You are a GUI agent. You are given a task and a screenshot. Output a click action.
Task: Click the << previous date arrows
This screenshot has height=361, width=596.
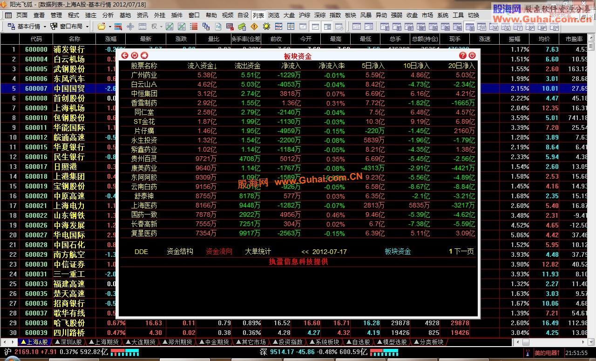coord(305,252)
